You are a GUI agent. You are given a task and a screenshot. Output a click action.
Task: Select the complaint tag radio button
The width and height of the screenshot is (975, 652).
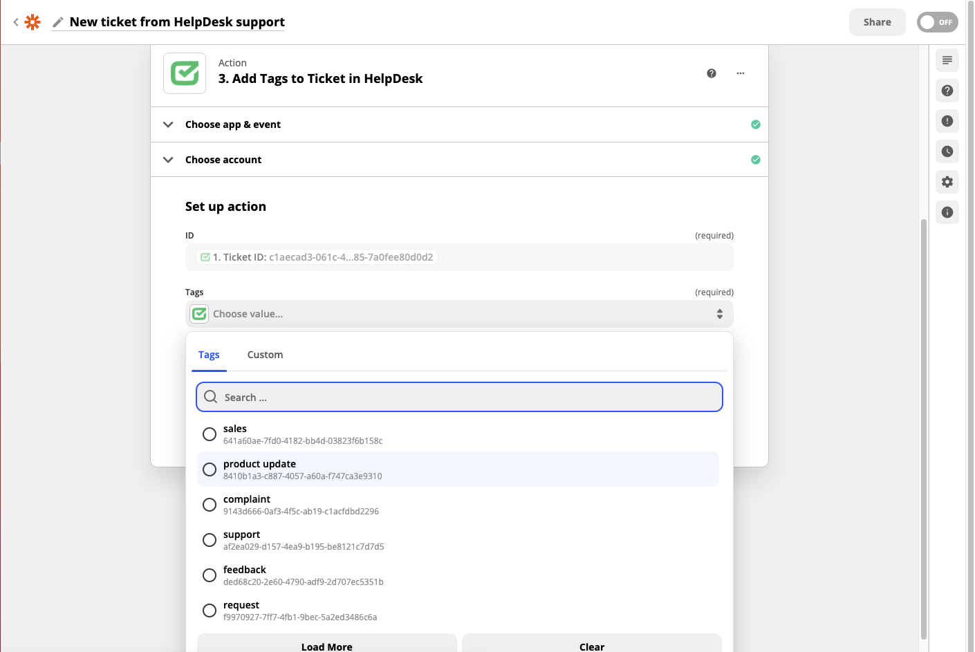210,505
